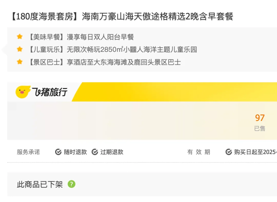This screenshot has height=202, width=277.
Task: Click the star icon beside 景区巴士
Action: 20,62
